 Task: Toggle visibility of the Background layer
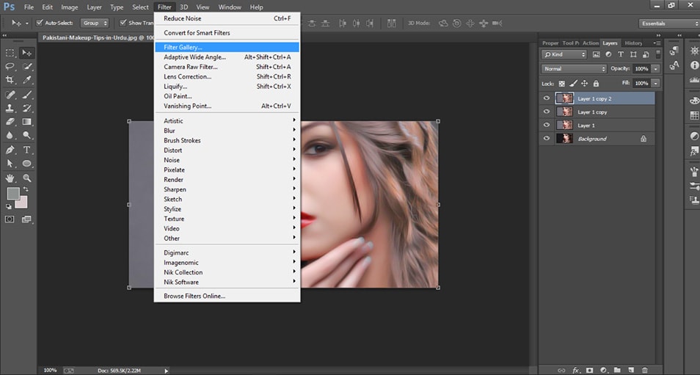(x=546, y=139)
